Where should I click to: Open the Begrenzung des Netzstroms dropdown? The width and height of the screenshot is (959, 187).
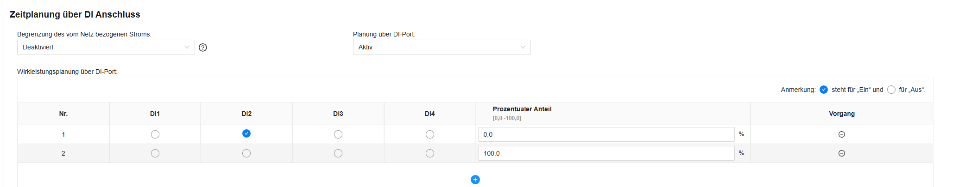pyautogui.click(x=106, y=47)
